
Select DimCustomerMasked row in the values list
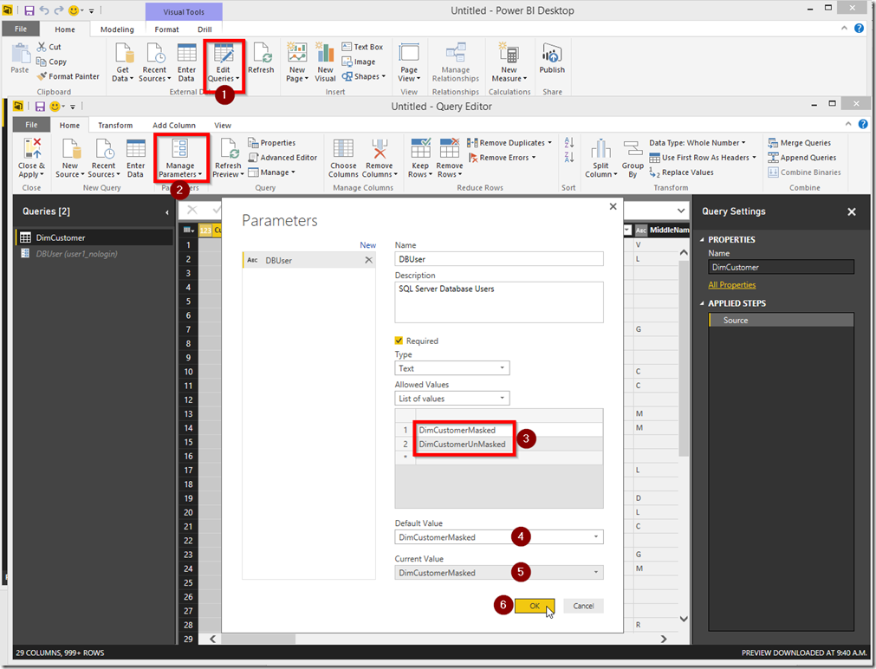499,430
